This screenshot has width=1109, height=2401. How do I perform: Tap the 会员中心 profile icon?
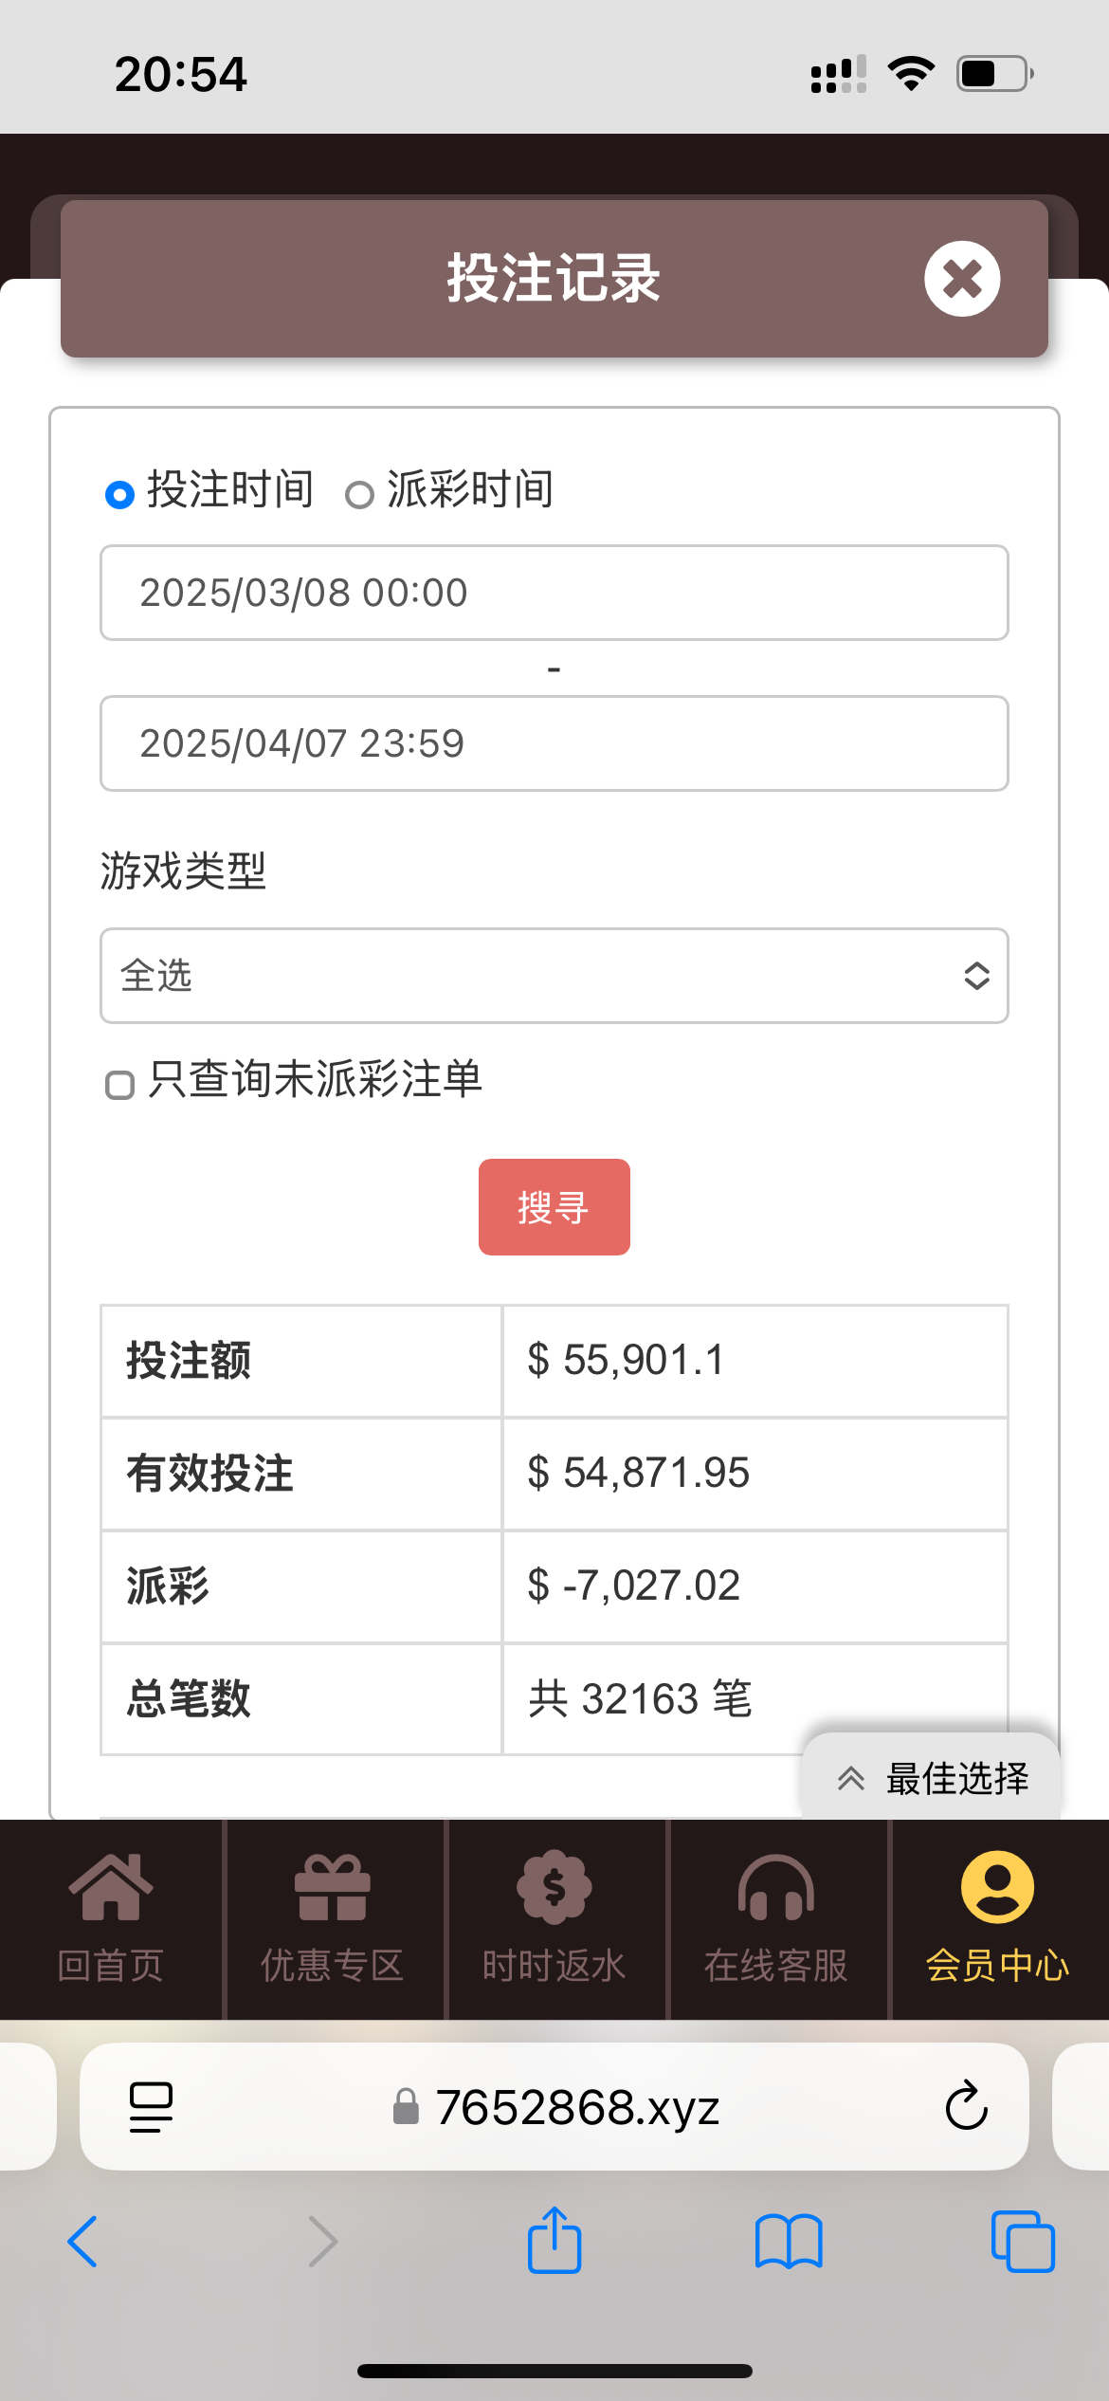(x=997, y=1887)
